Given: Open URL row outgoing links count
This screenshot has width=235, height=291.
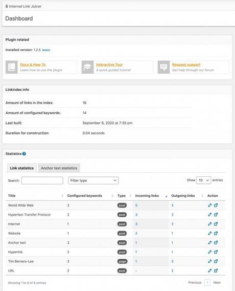Looking at the screenshot, I should (172, 271).
